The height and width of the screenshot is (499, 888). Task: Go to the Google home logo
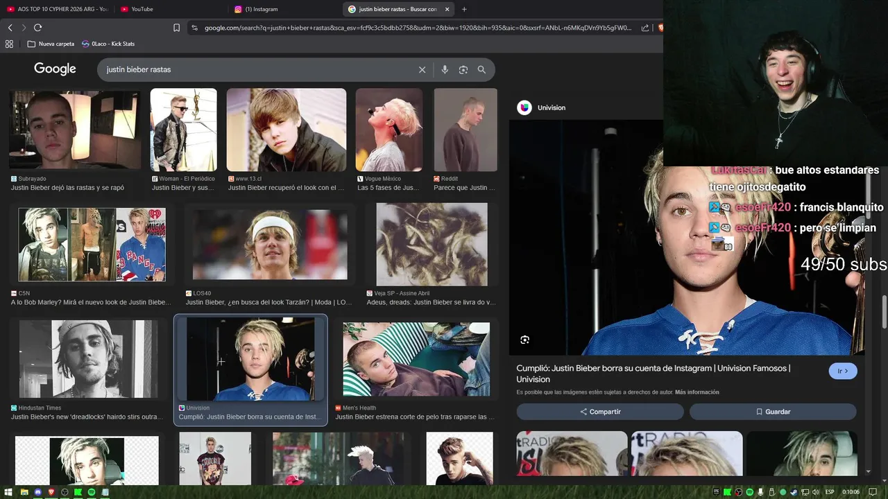(55, 69)
